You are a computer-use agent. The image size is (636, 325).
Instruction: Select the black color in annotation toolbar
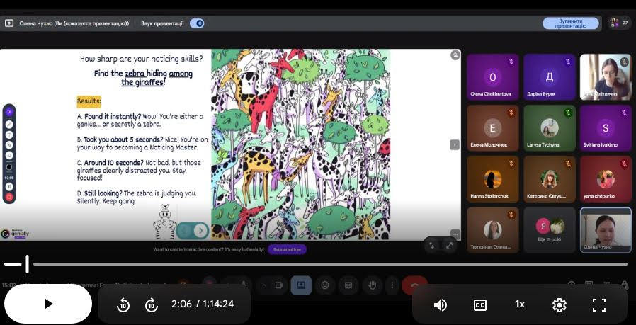click(9, 167)
